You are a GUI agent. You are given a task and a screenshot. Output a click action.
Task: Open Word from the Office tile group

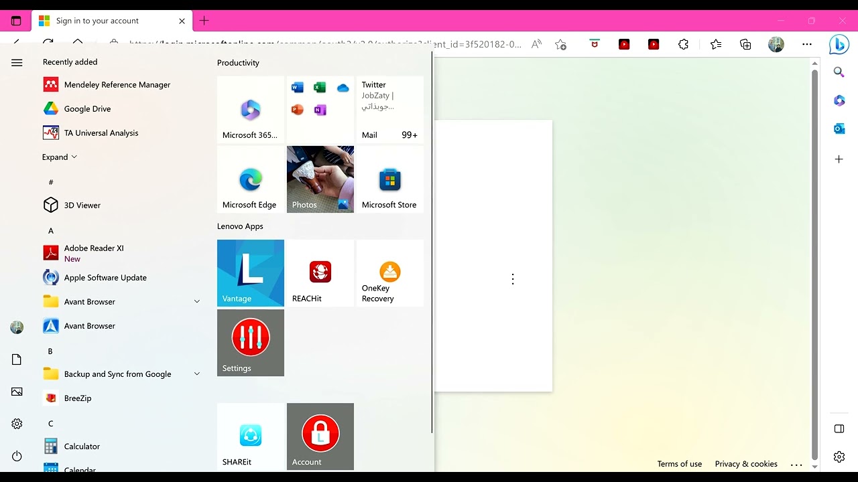(298, 88)
